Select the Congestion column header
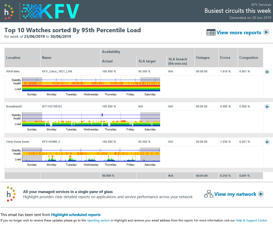The width and height of the screenshot is (273, 225). [248, 58]
